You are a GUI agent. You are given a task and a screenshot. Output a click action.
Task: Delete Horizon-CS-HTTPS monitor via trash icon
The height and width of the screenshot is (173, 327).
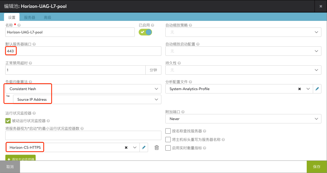(x=157, y=148)
